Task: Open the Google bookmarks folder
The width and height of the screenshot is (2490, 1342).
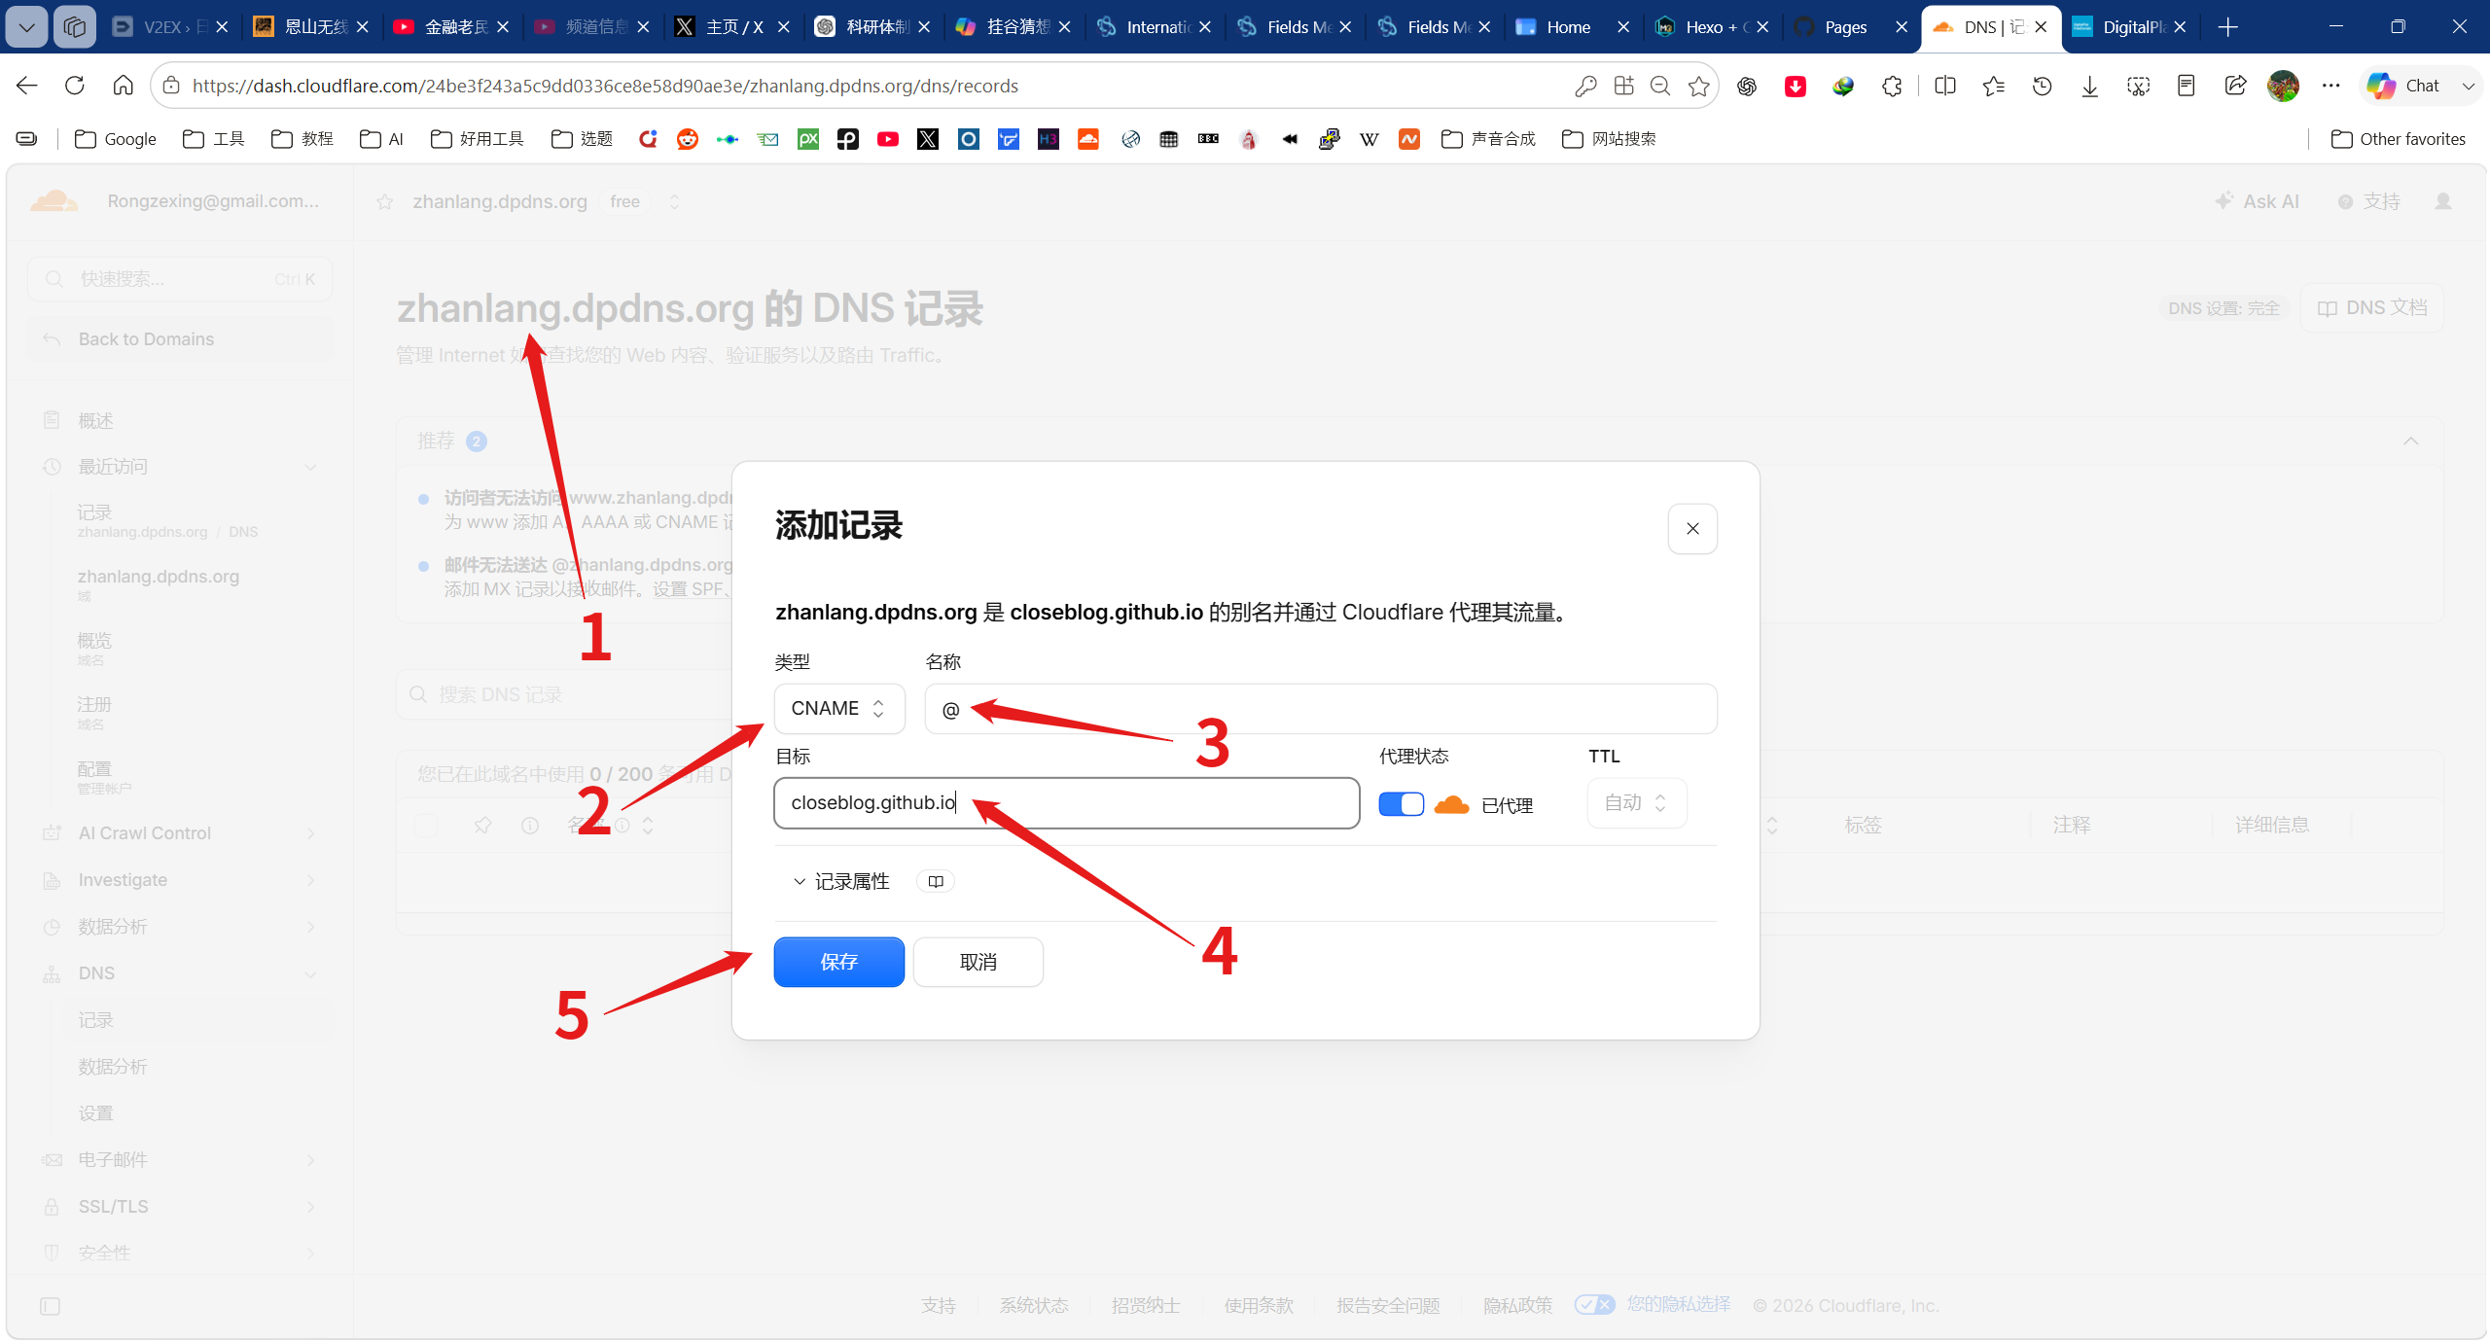Action: 115,139
